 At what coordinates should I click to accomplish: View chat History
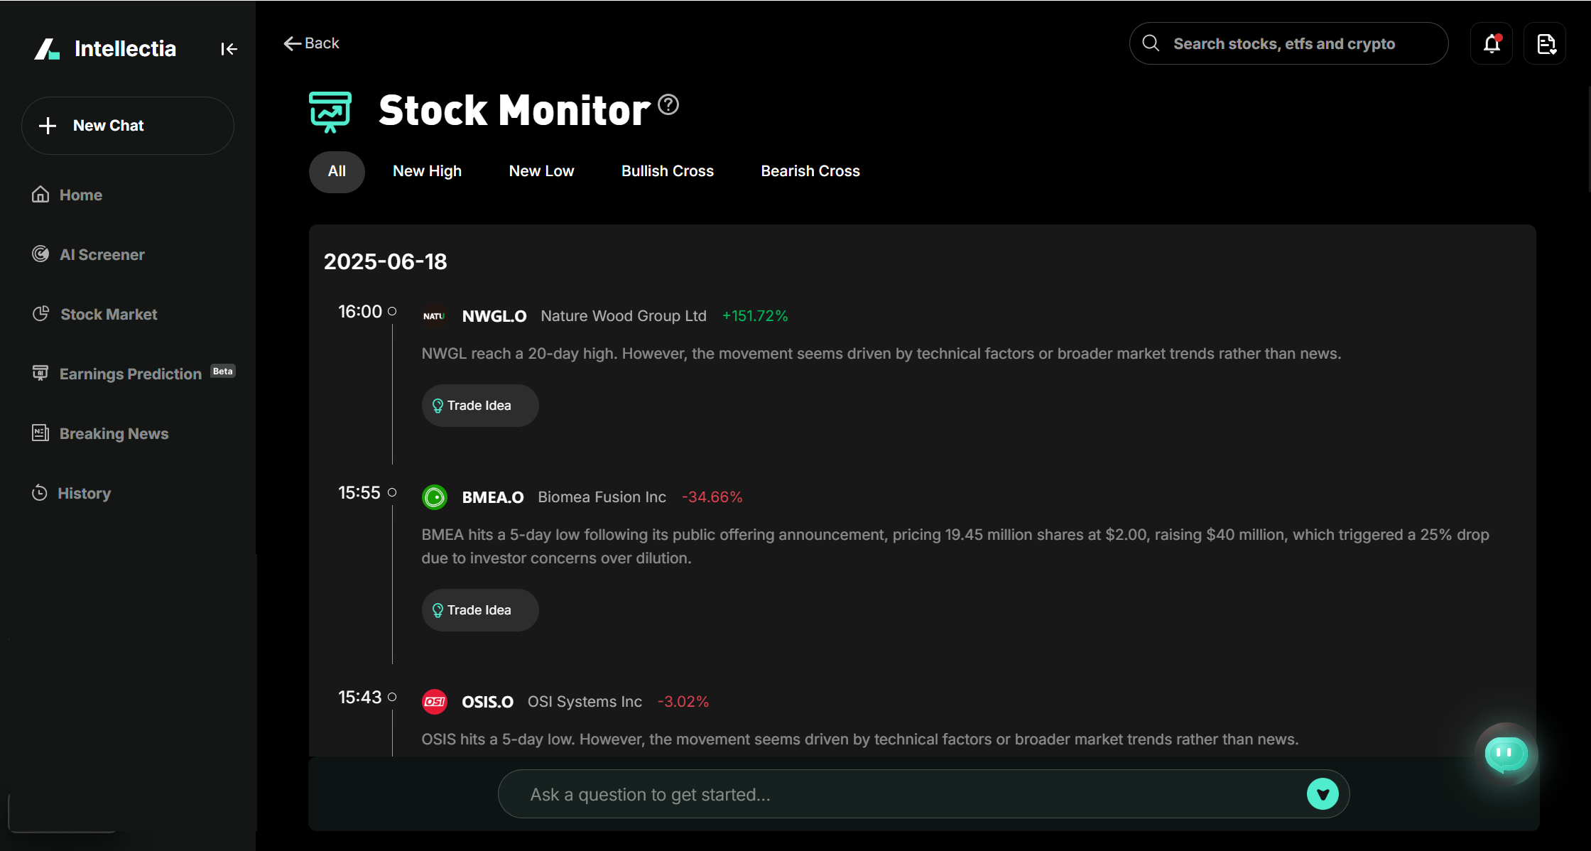(85, 493)
